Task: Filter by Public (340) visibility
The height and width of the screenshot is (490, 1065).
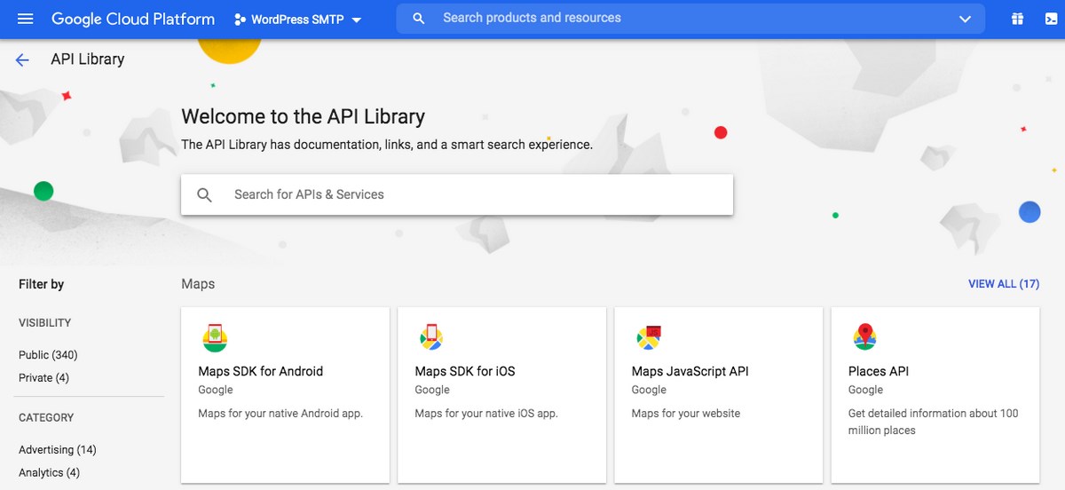Action: pyautogui.click(x=48, y=355)
